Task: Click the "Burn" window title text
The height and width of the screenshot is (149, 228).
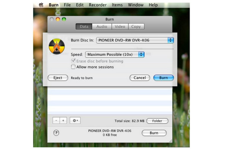Action: 110,19
